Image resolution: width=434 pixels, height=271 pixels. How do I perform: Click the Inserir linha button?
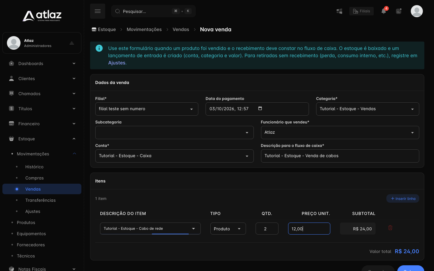pos(403,198)
